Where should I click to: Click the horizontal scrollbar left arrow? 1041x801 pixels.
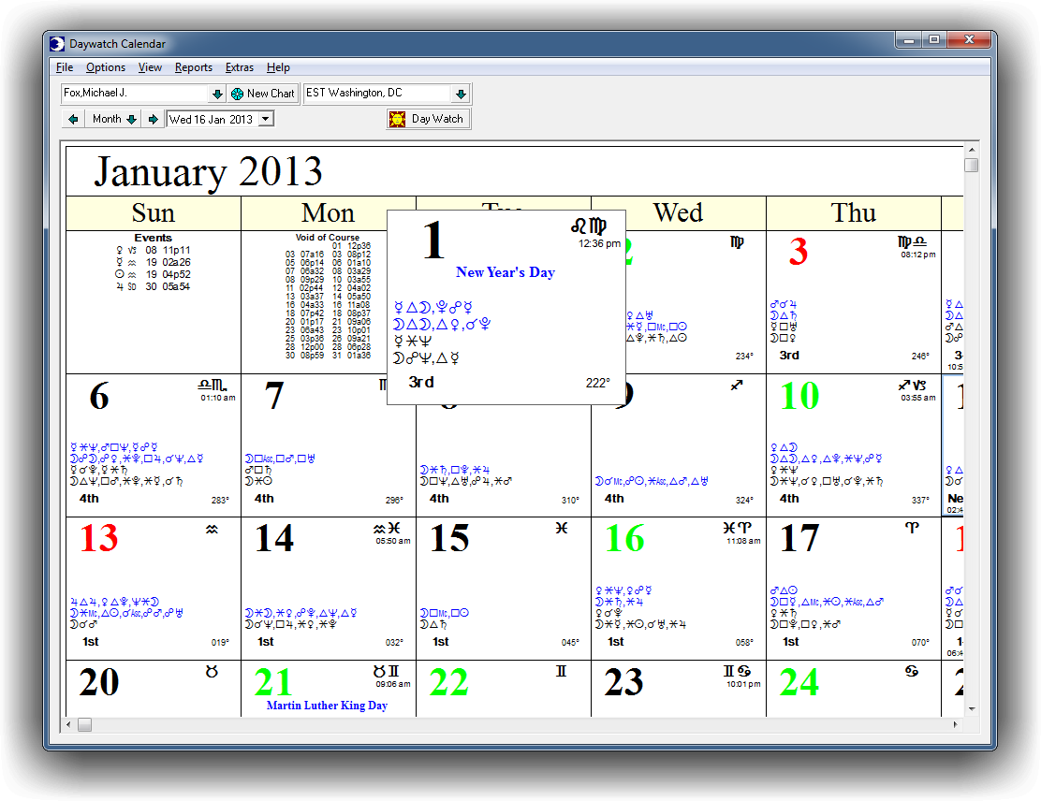pos(68,724)
